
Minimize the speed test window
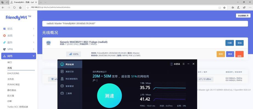[188, 64]
